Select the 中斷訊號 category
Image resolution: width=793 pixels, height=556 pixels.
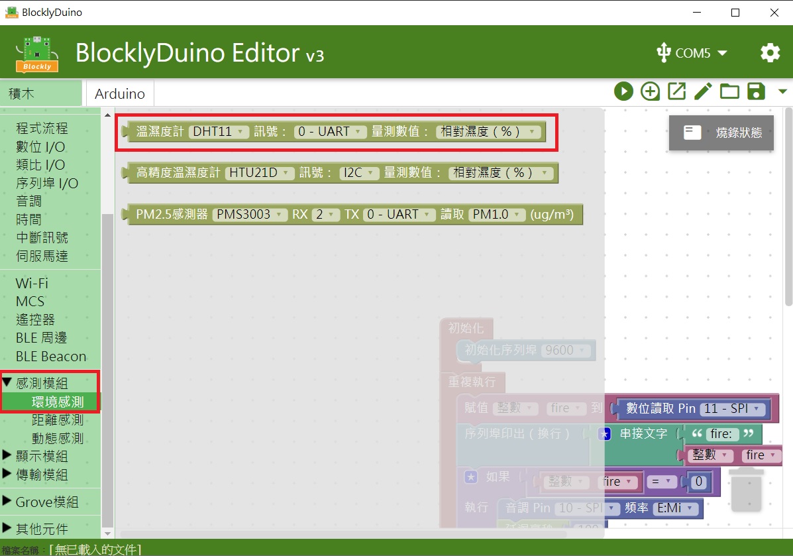(42, 238)
